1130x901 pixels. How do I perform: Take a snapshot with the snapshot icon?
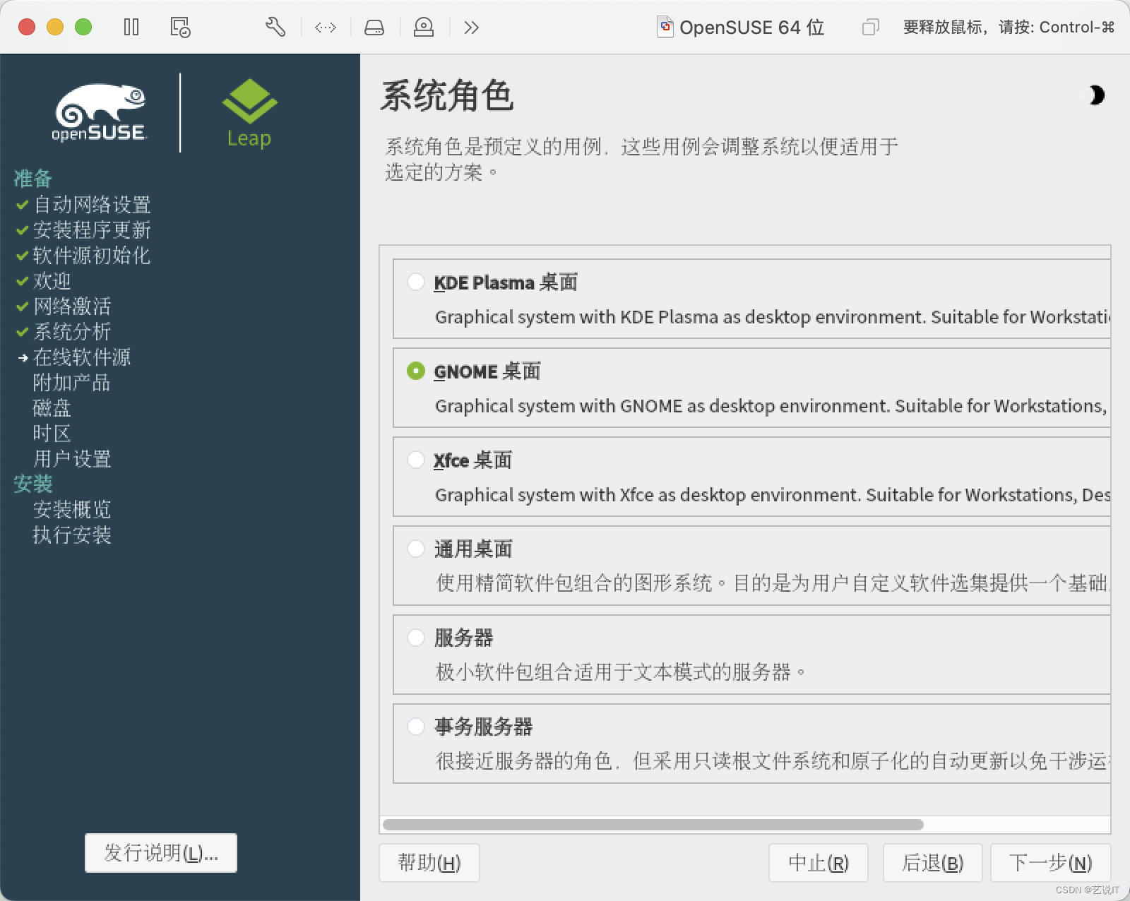click(180, 28)
